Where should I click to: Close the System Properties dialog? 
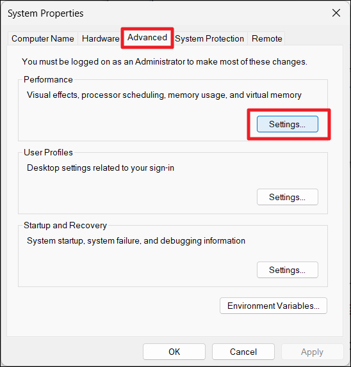[336, 13]
